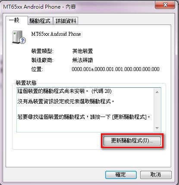
Task: Click the device type value 其他裝置
Action: 82,51
